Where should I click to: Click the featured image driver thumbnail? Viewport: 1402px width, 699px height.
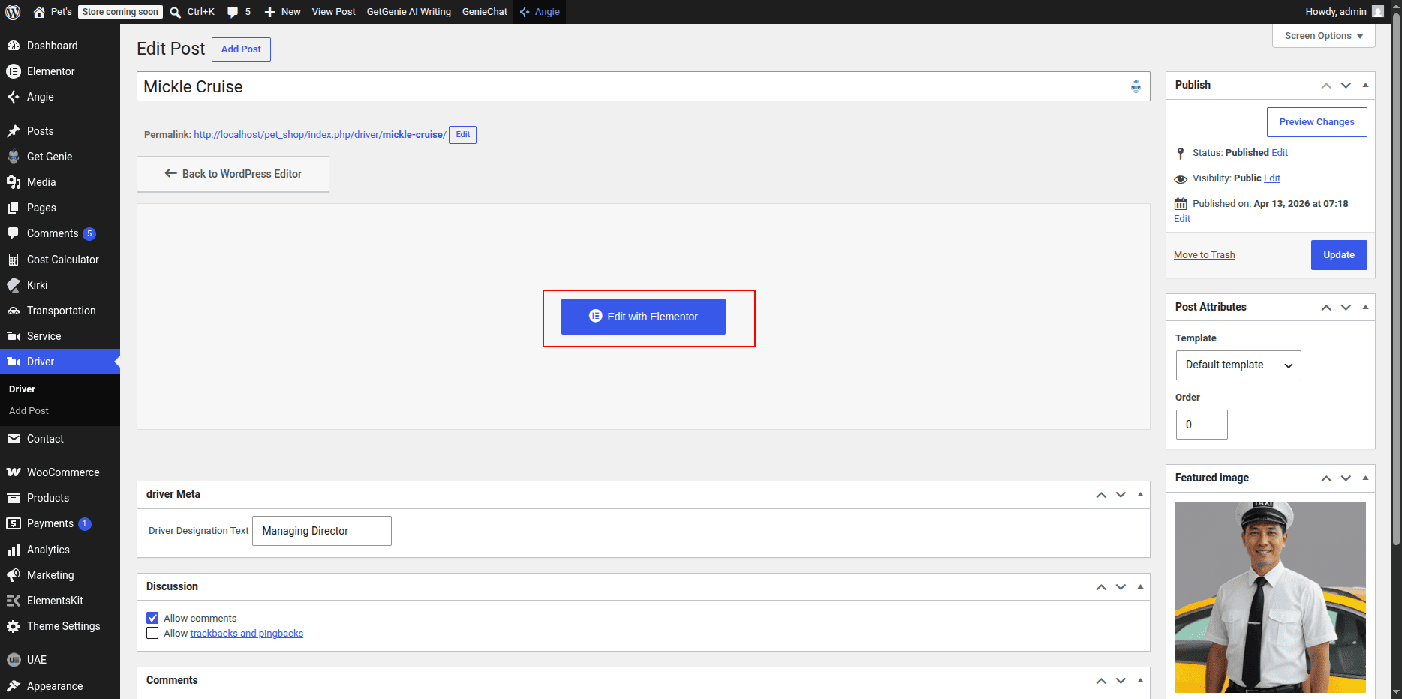point(1271,598)
